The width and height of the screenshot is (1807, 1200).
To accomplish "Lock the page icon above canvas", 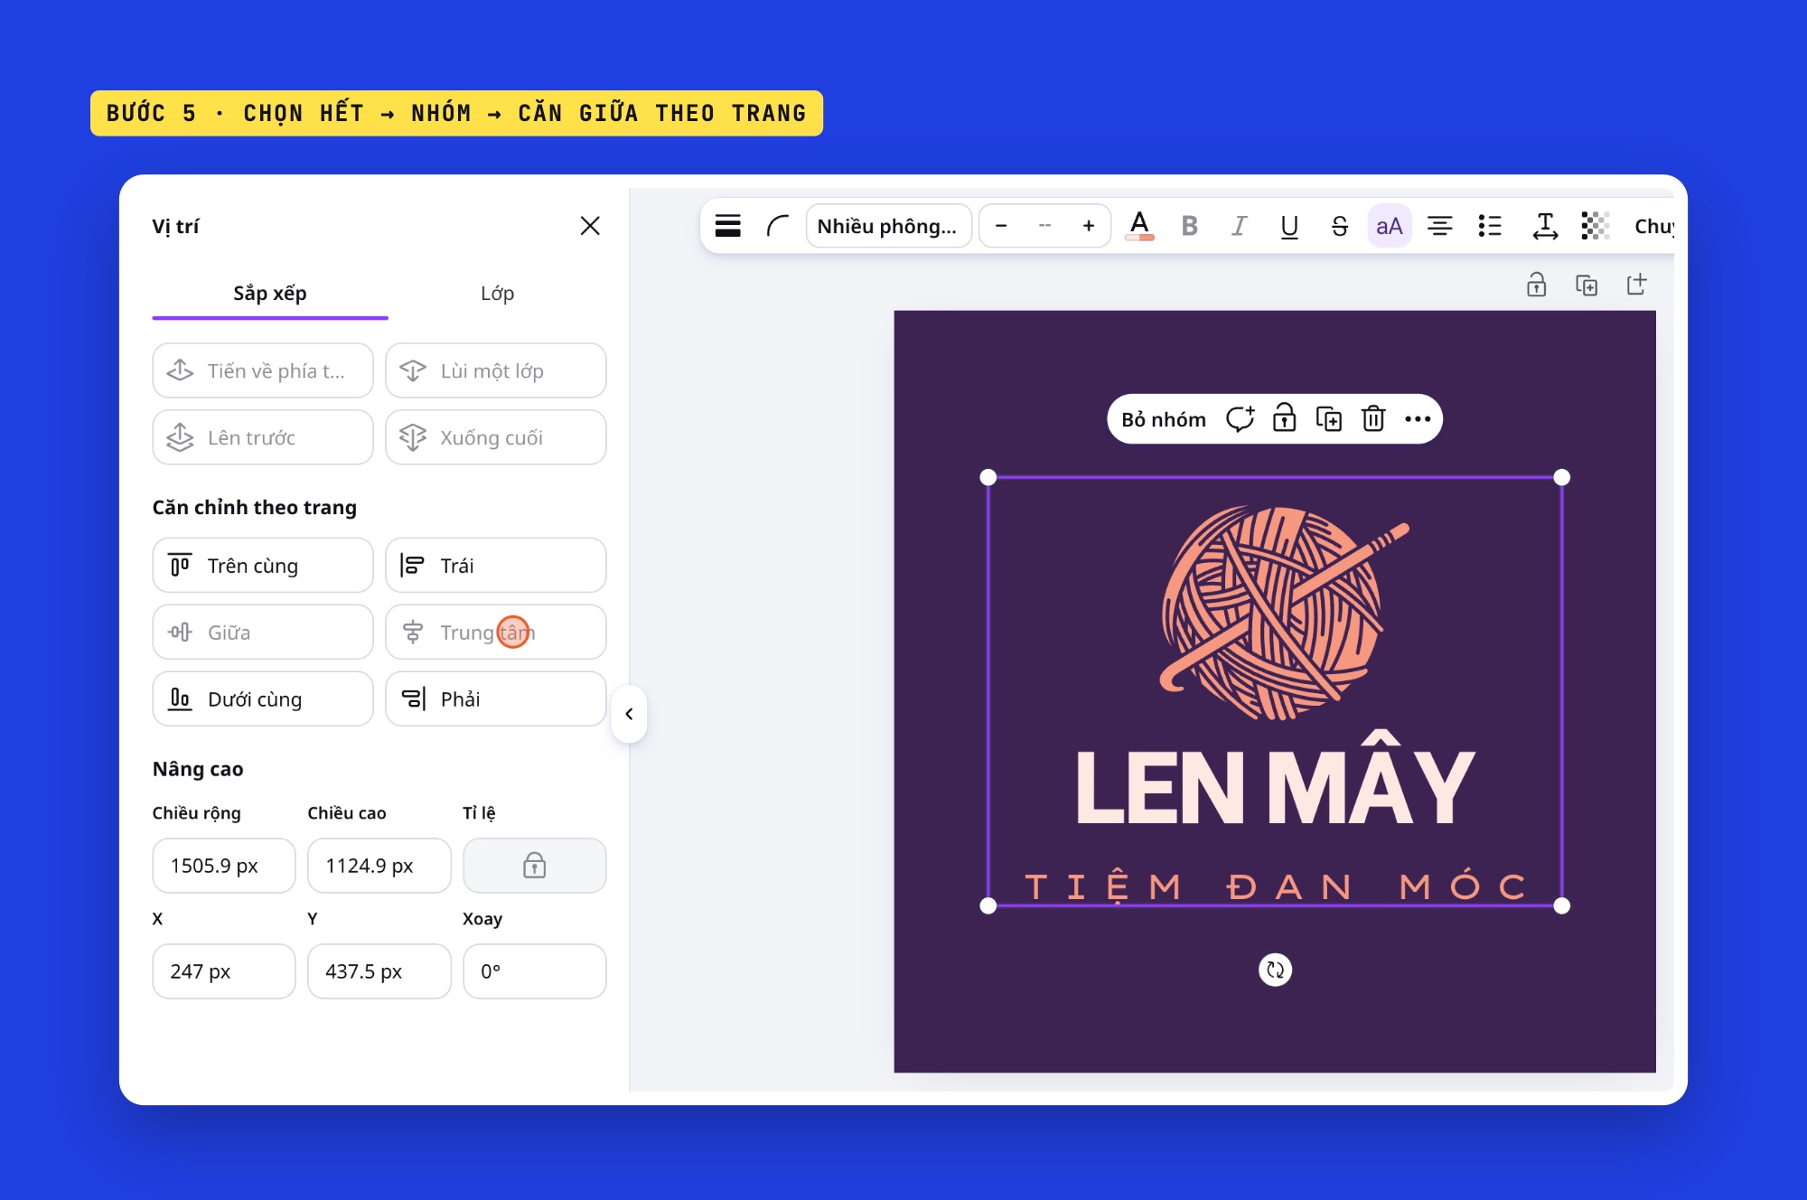I will tap(1536, 286).
